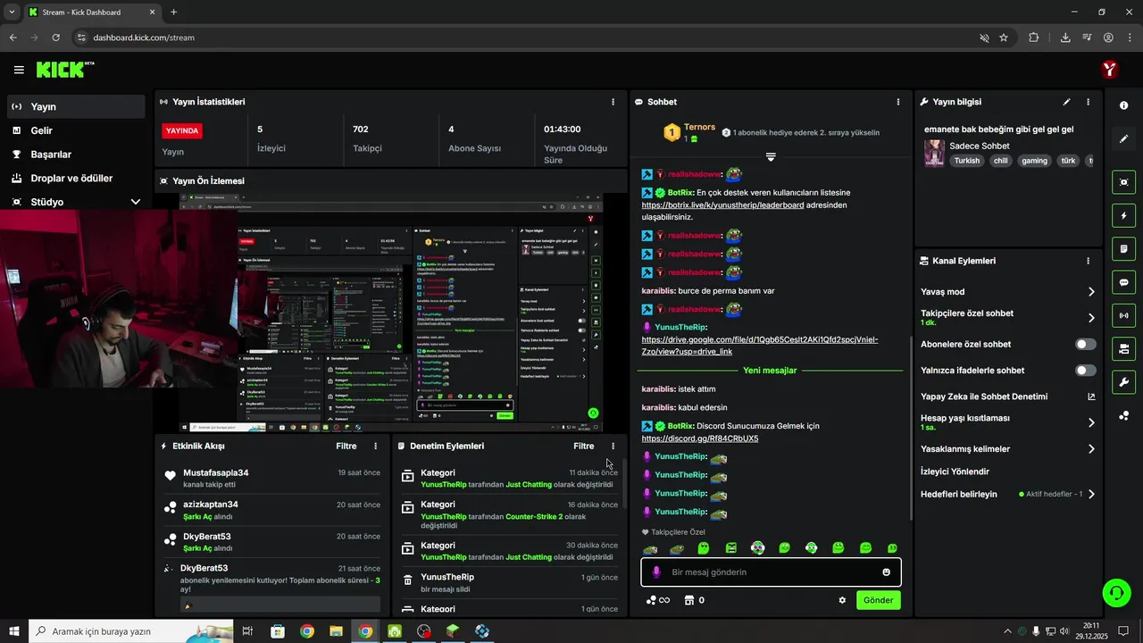Open File Explorer from taskbar
This screenshot has height=643, width=1143.
point(337,631)
